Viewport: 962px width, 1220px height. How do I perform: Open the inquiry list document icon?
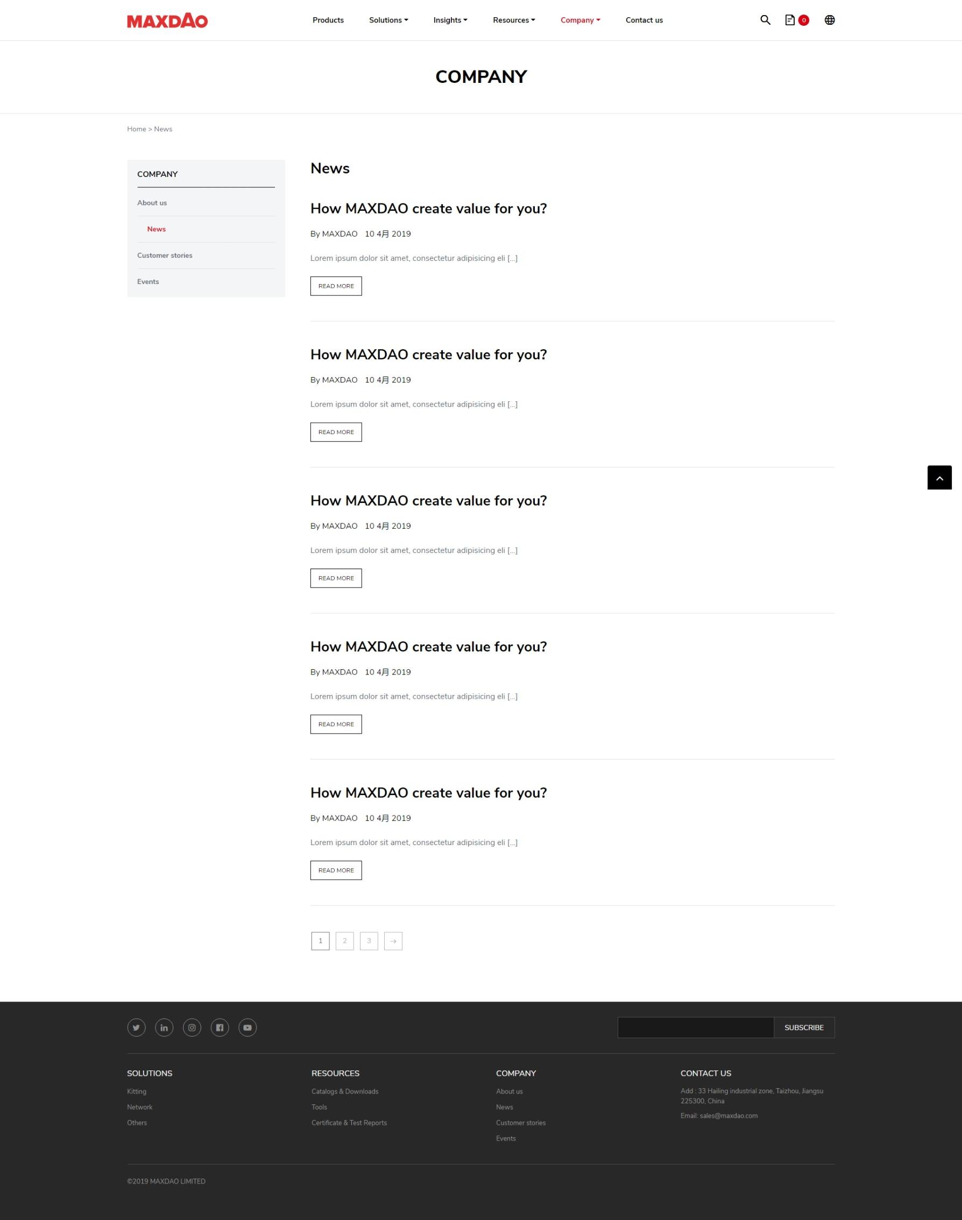point(790,20)
